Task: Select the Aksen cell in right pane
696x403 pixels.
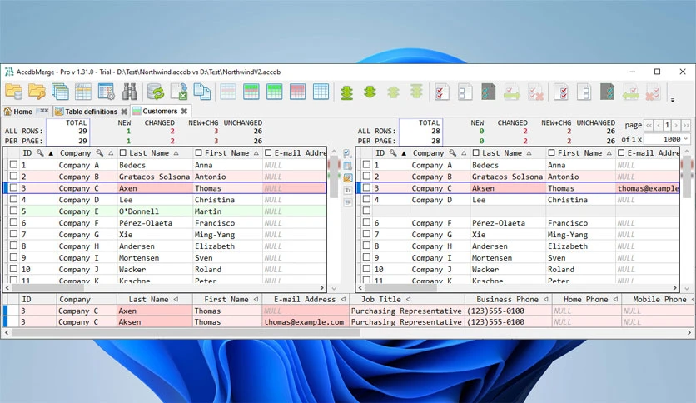Action: (x=508, y=187)
